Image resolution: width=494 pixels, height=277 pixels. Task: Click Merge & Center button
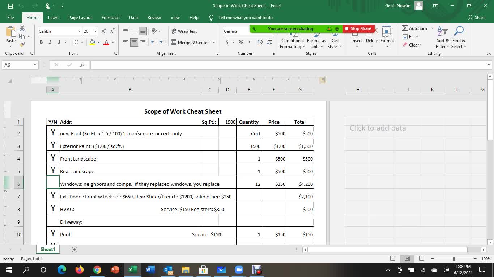point(190,43)
